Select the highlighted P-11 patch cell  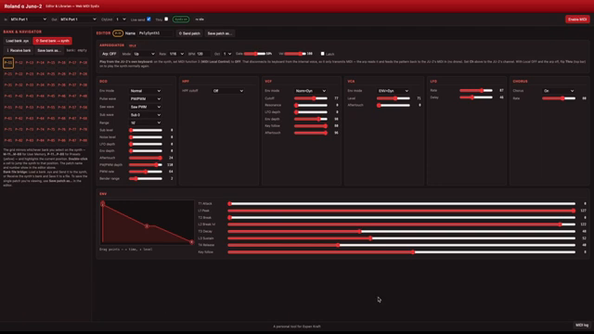point(8,63)
